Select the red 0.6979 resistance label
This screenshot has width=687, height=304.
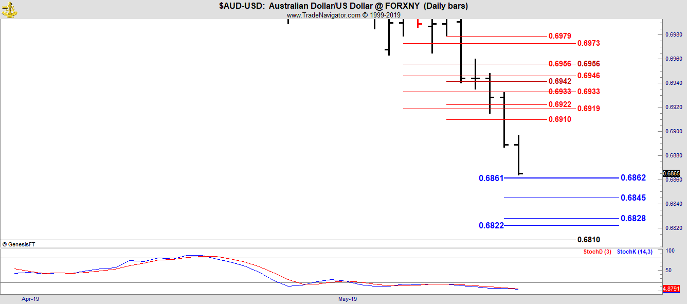point(559,36)
